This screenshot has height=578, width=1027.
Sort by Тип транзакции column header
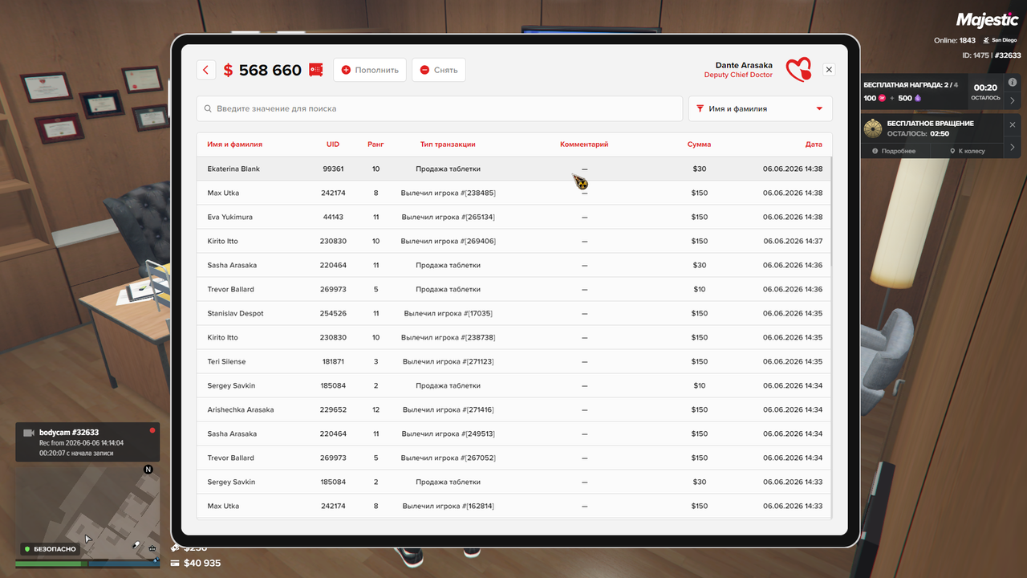coord(448,144)
